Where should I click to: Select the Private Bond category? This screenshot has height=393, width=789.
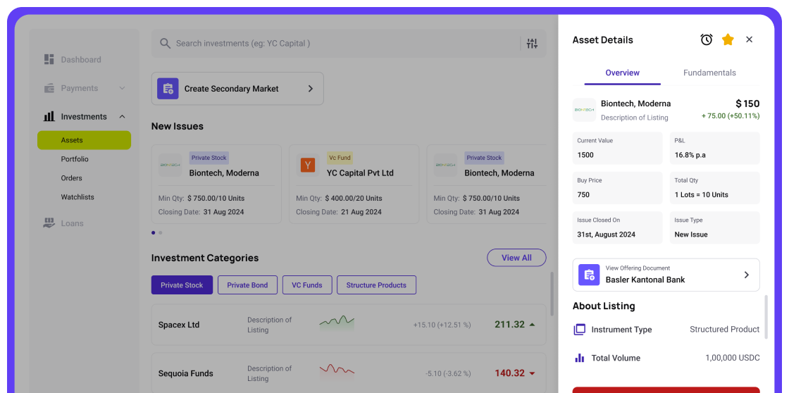point(247,285)
